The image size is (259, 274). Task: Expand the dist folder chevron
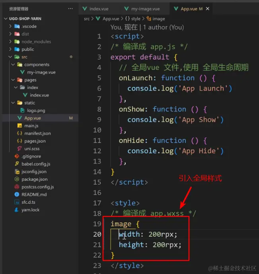[10, 34]
